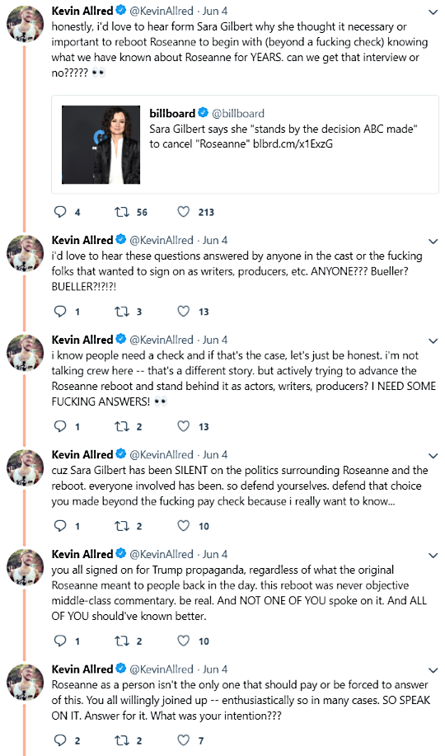
Task: Retweet the last tweet 'SO SPEAK ON IT'
Action: coord(121,740)
